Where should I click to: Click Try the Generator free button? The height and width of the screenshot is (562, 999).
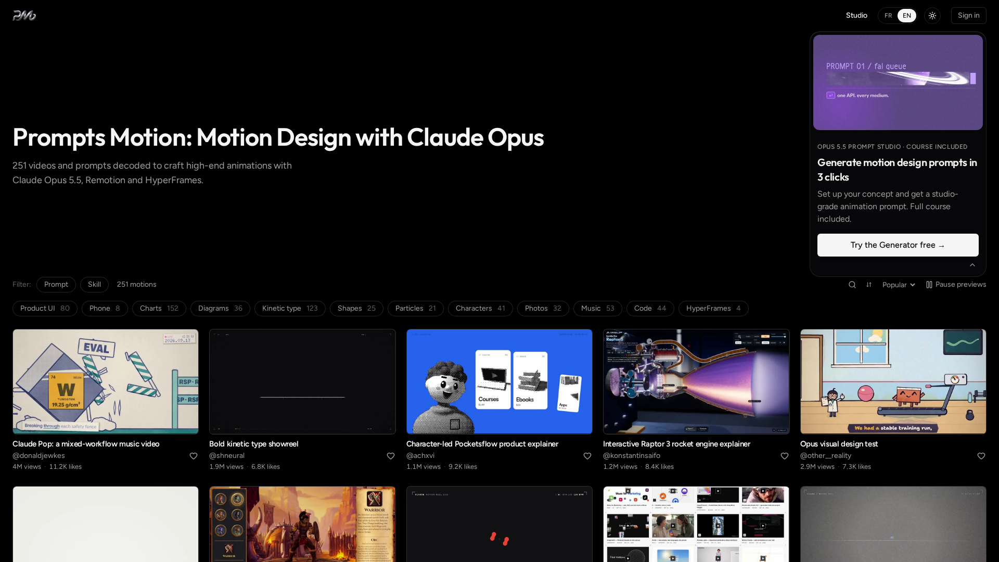tap(898, 245)
